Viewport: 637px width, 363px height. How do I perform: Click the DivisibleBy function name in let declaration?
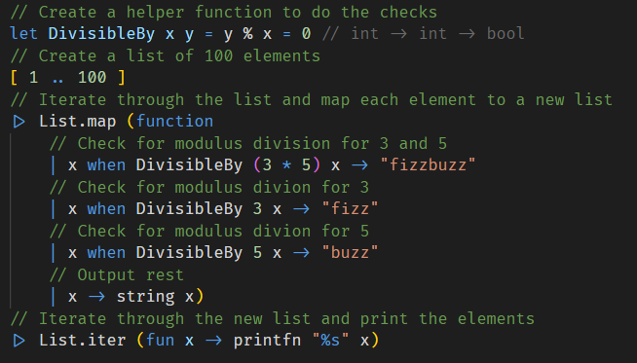coord(101,34)
